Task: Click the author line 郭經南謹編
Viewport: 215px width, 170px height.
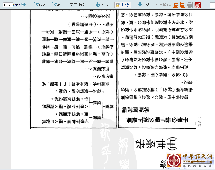Action: coord(136,110)
